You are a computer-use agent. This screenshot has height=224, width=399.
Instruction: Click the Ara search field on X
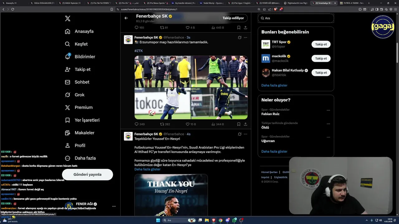point(296,18)
